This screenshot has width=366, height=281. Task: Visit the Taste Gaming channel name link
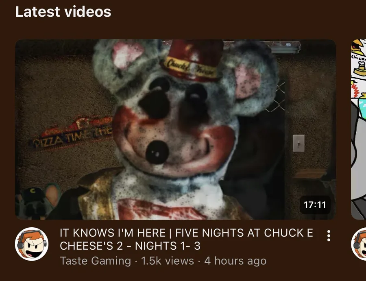[95, 261]
